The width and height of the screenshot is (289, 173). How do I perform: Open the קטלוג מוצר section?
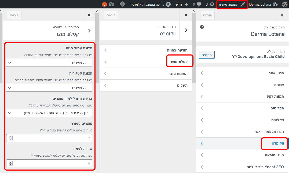click(146, 62)
